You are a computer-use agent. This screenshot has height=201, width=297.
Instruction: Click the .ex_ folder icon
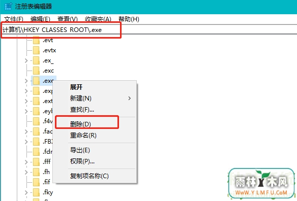[36, 60]
